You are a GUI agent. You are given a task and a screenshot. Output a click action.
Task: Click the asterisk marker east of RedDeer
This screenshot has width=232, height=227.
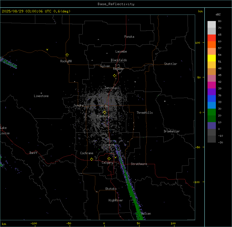click(x=135, y=82)
